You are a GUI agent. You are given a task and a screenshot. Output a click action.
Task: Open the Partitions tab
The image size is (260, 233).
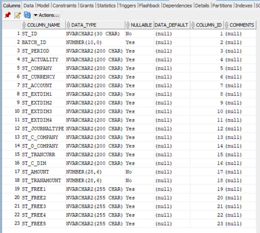click(222, 6)
